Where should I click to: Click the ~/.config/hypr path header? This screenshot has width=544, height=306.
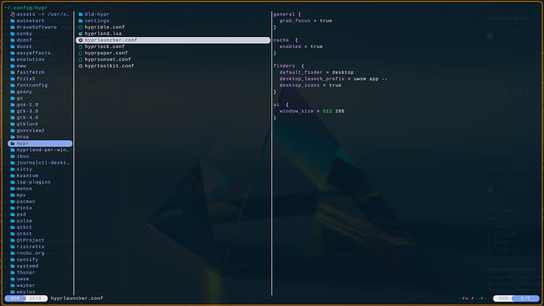click(26, 8)
